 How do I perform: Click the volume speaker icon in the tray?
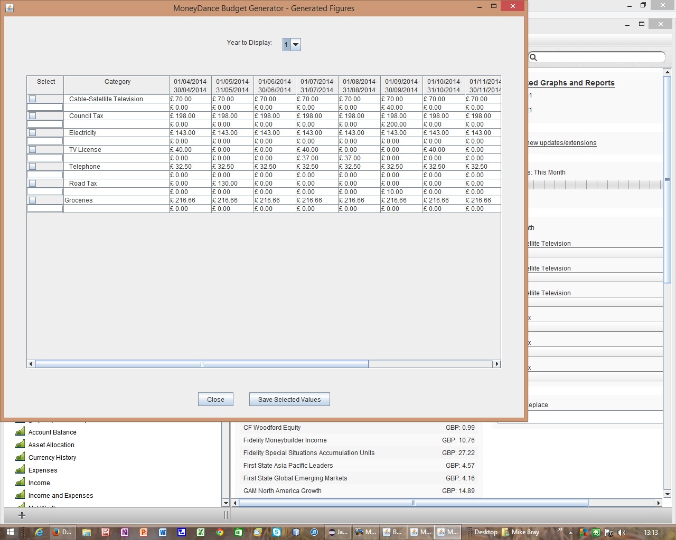coord(622,533)
